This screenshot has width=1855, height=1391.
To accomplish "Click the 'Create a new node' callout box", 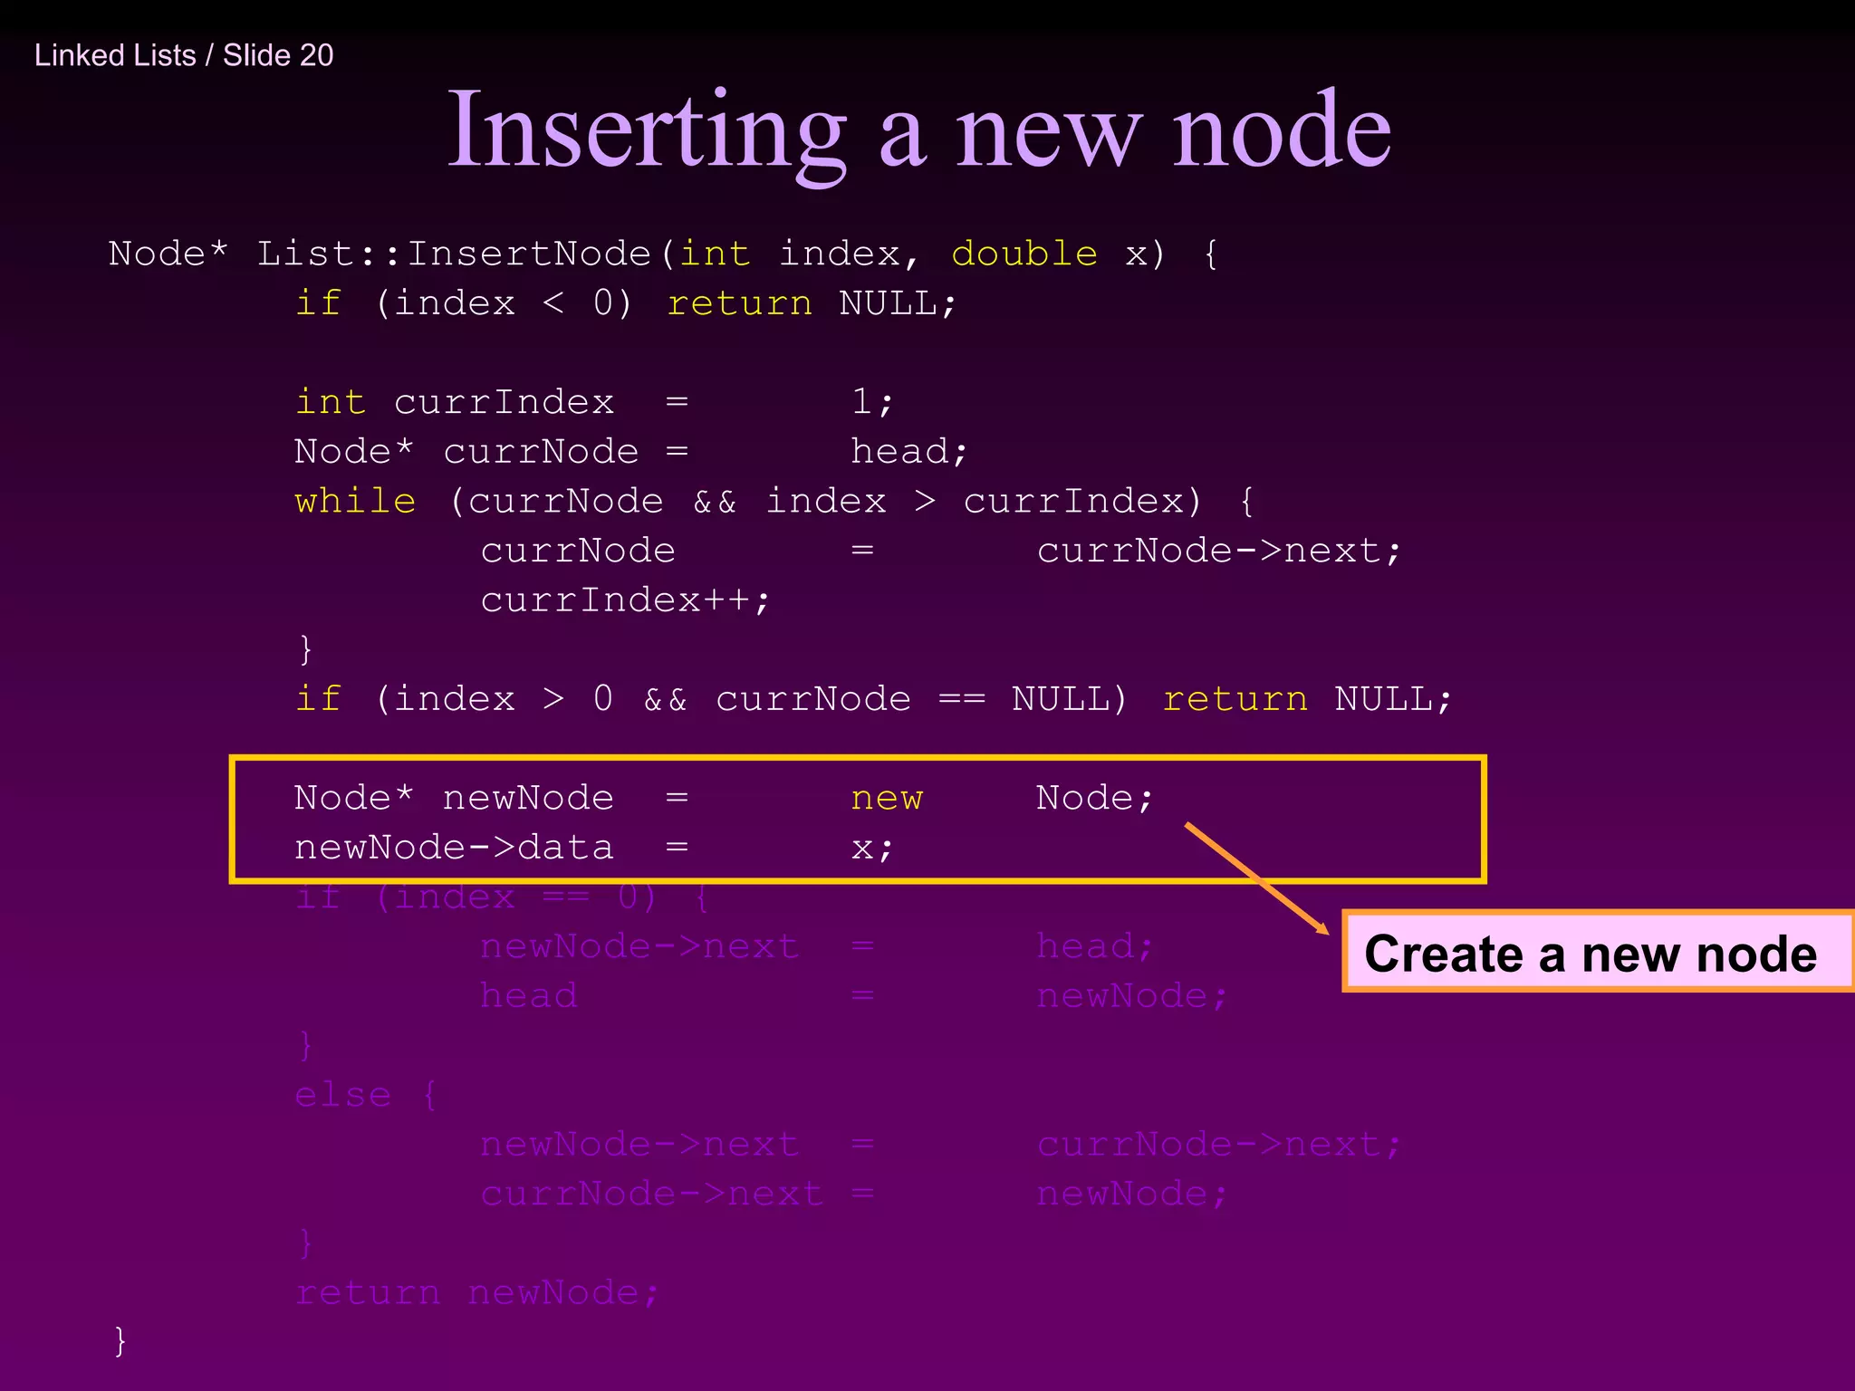I will tap(1591, 954).
